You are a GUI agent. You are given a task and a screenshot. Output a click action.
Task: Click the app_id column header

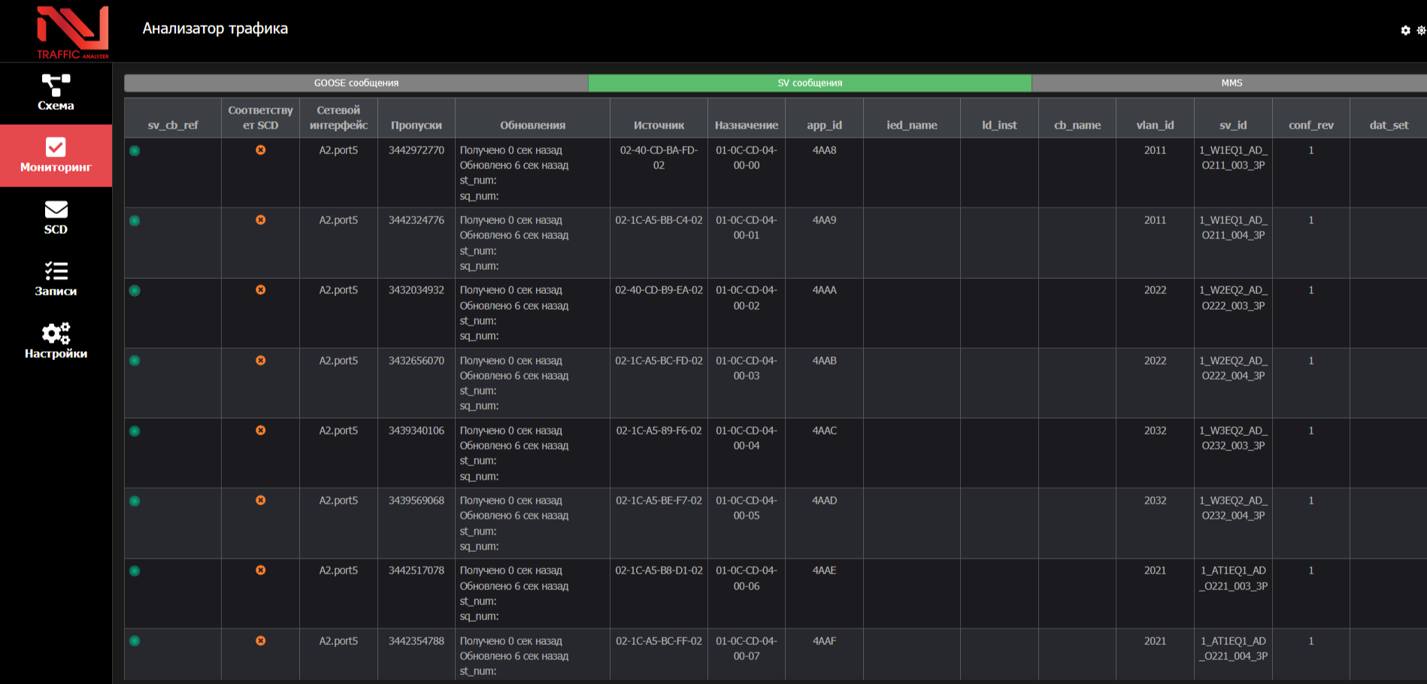click(824, 125)
